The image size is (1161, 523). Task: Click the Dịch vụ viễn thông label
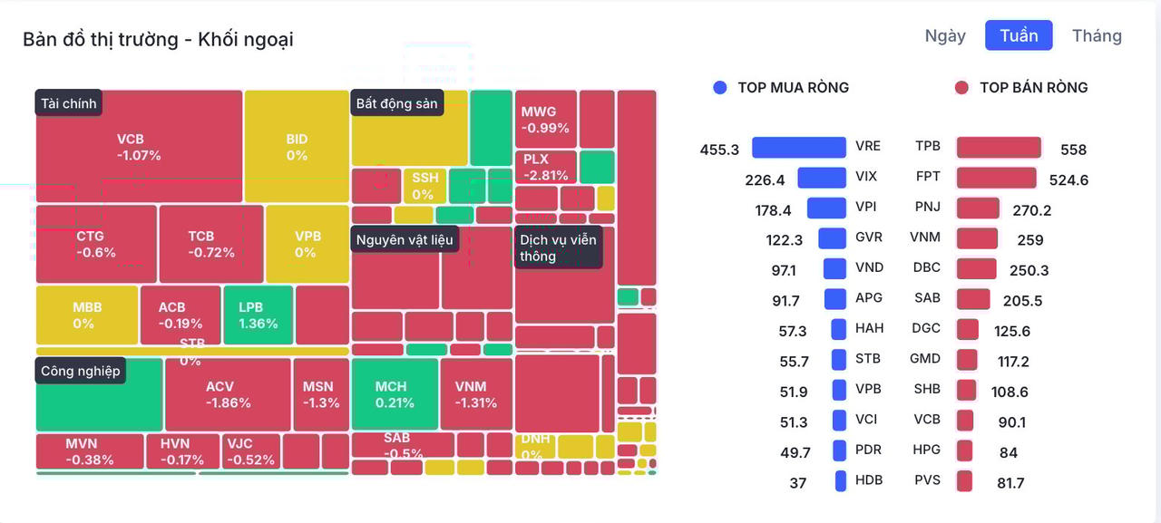(558, 247)
